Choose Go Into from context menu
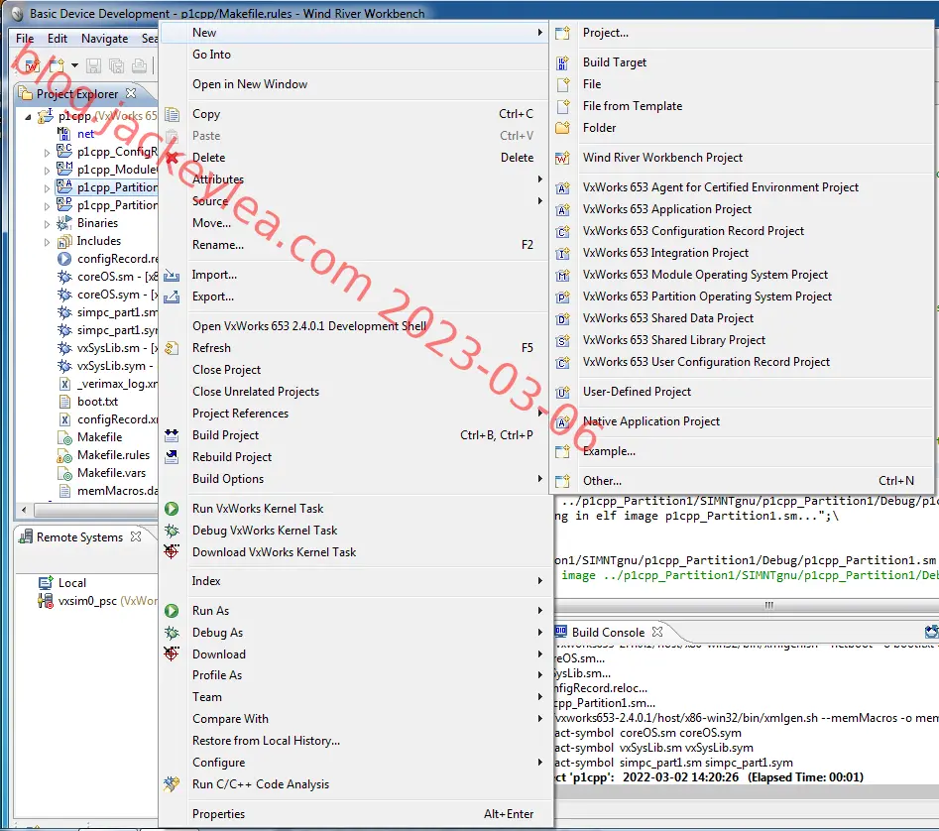939x831 pixels. 367,55
